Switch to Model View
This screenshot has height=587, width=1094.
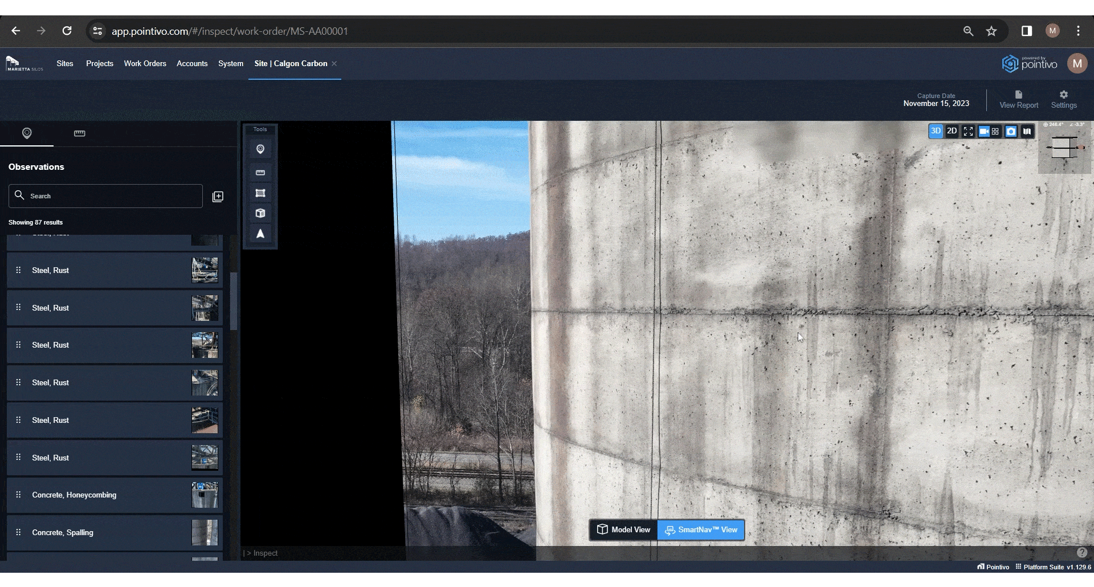tap(623, 530)
